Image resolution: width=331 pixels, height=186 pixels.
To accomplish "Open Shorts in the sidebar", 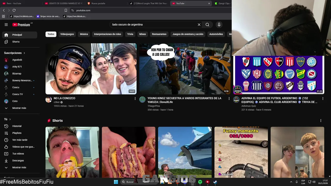I will pyautogui.click(x=20, y=42).
